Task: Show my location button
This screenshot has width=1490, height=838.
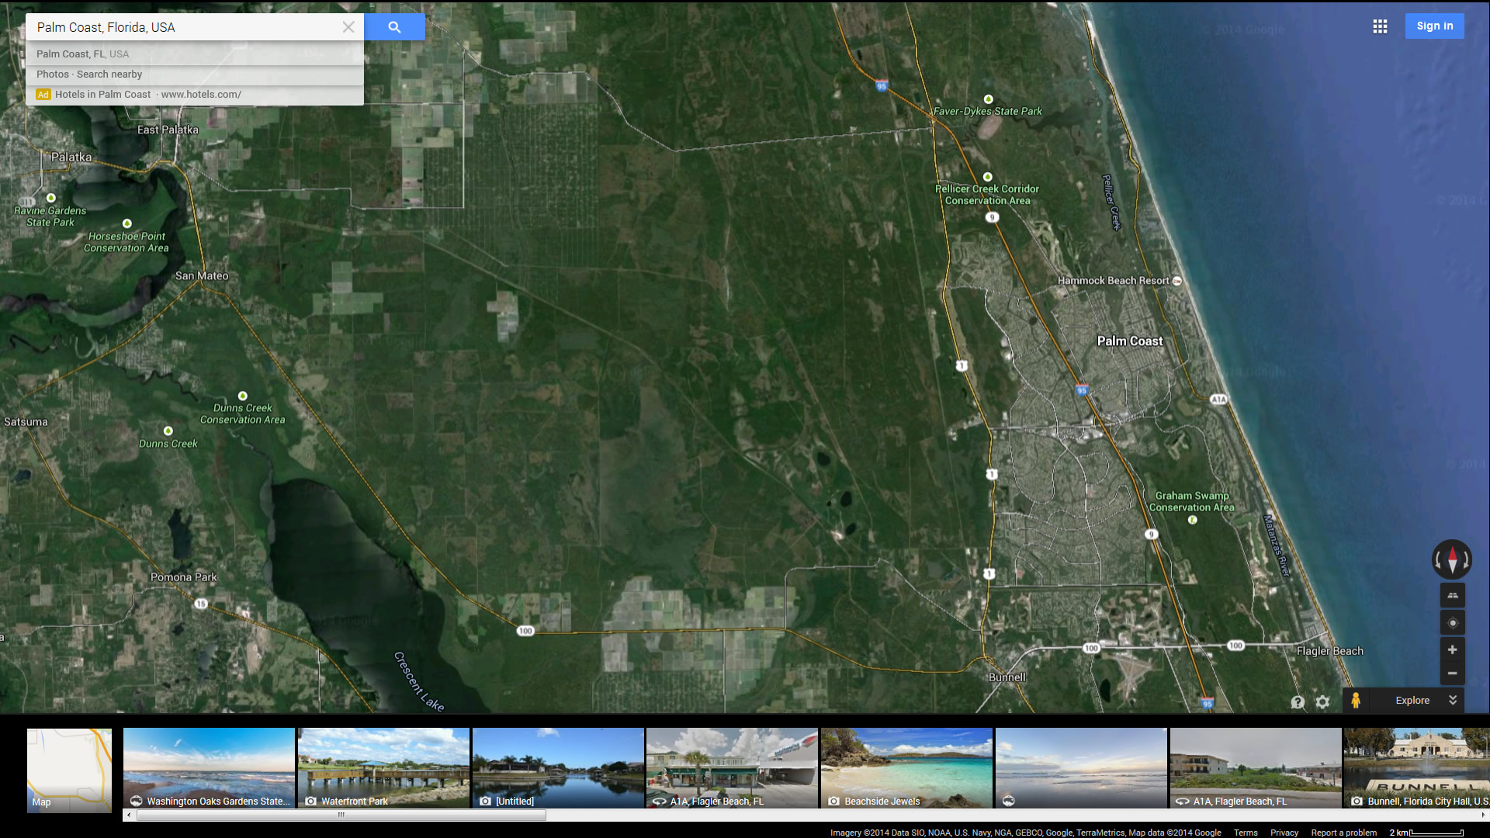Action: [1452, 623]
